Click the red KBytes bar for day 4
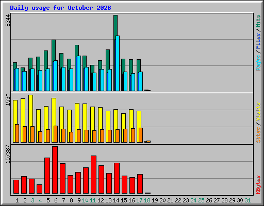Screen dimensions: 264x206 [x=39, y=189]
